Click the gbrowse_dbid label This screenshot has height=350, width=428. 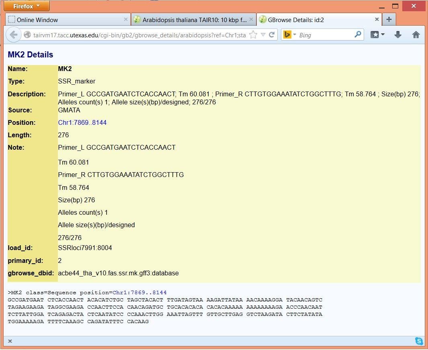31,273
